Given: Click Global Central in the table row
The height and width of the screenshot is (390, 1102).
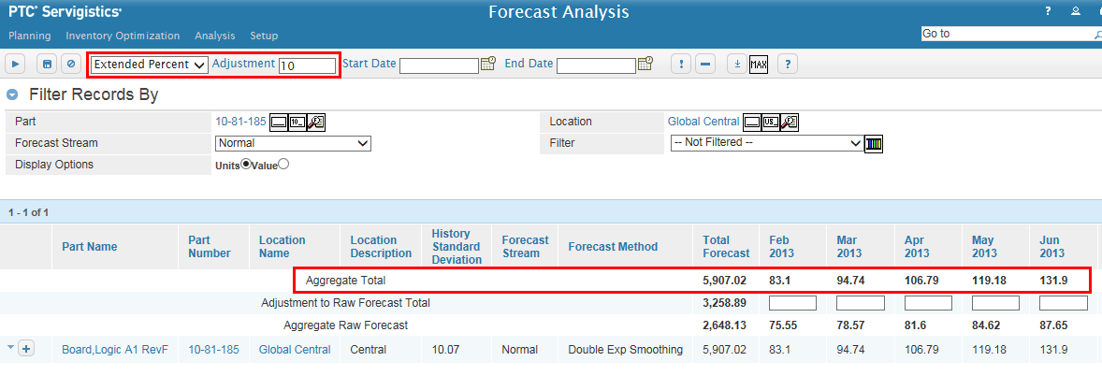Looking at the screenshot, I should coord(295,349).
